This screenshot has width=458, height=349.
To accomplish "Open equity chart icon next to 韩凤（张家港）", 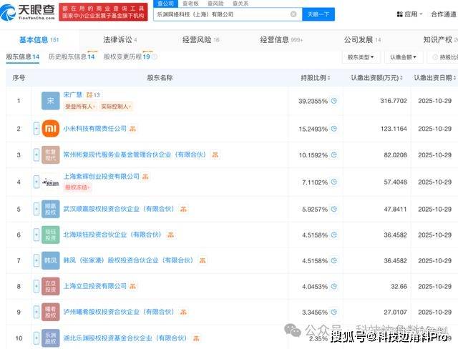I will coord(203,260).
